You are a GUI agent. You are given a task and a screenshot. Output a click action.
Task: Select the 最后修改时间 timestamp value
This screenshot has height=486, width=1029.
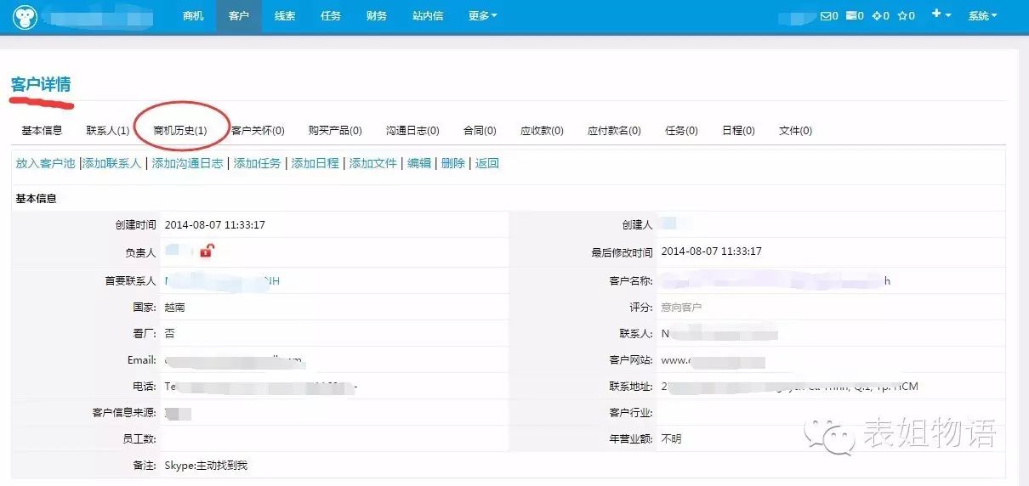712,251
